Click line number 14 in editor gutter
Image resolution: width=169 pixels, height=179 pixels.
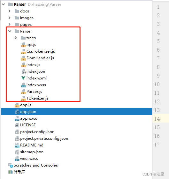click(157, 119)
